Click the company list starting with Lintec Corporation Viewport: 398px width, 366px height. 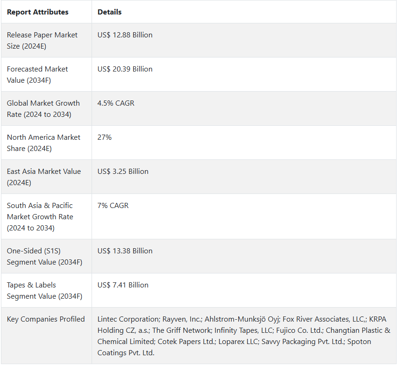coord(243,336)
